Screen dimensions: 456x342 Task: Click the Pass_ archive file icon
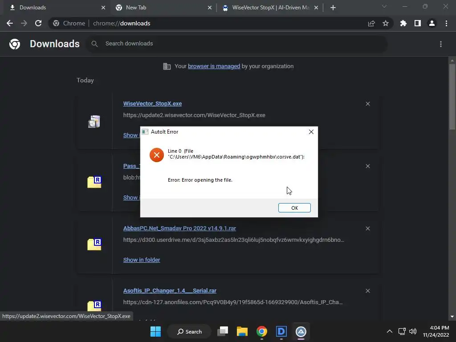coord(94,182)
